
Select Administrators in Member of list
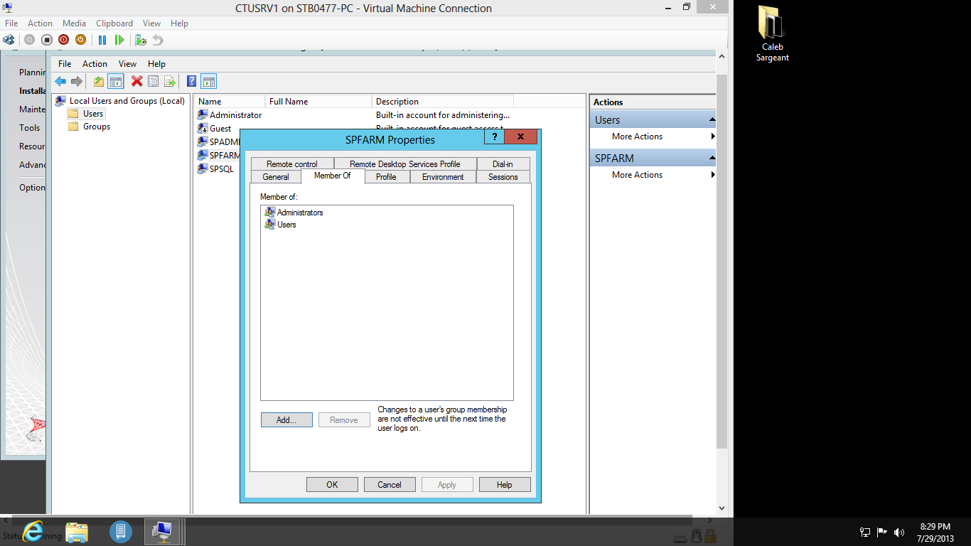click(294, 213)
